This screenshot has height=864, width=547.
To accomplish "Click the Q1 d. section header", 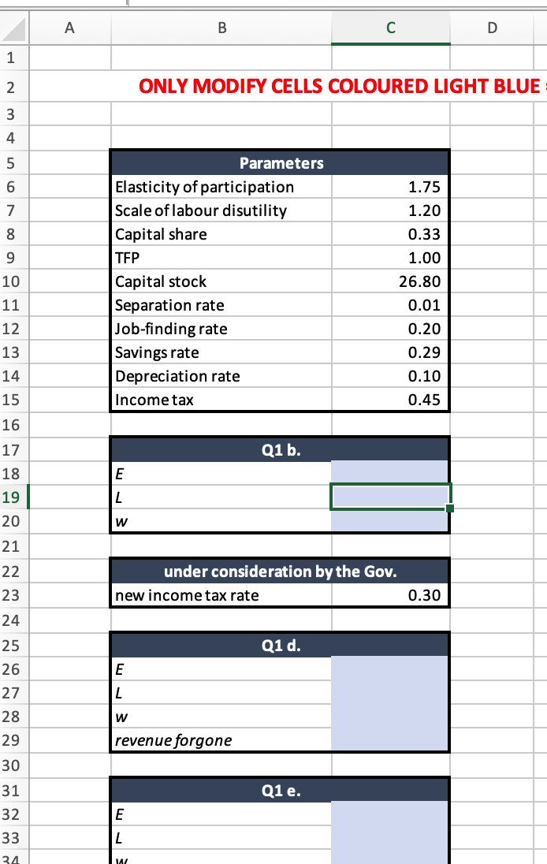I will pos(281,646).
